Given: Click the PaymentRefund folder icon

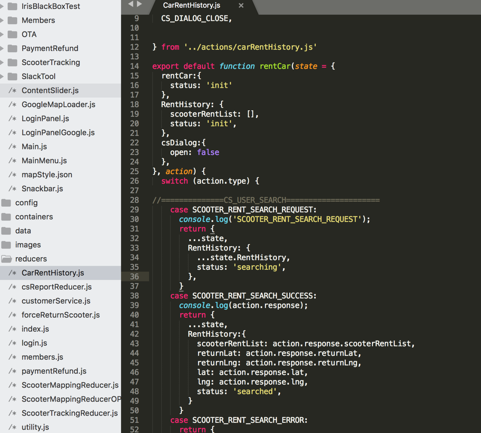Looking at the screenshot, I should [x=12, y=48].
